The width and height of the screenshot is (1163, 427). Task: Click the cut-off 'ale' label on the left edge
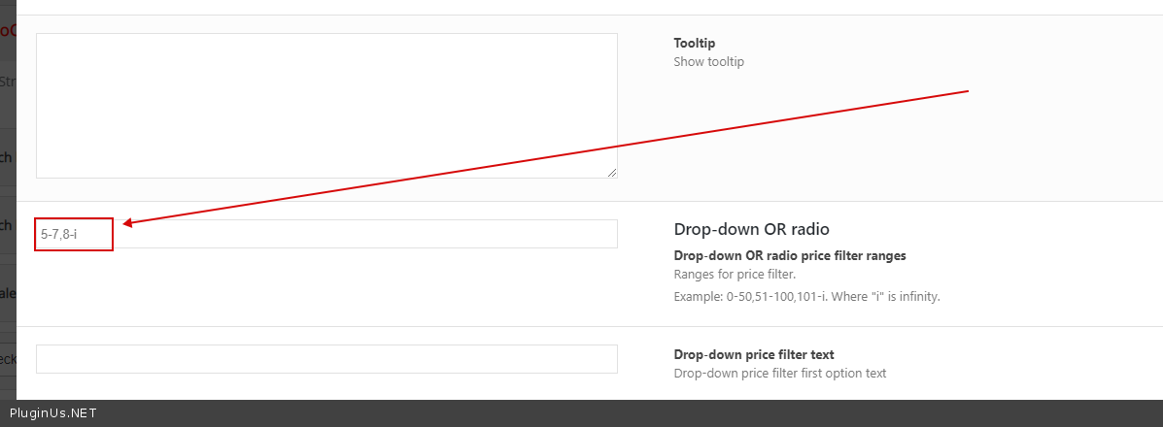click(8, 294)
